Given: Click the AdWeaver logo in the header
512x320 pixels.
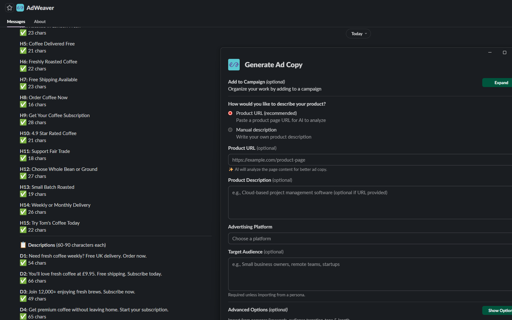Looking at the screenshot, I should click(20, 7).
